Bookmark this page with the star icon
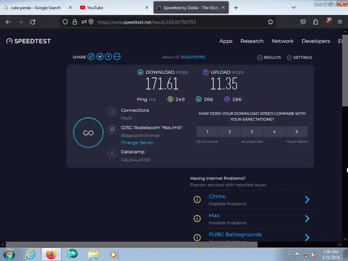The height and width of the screenshot is (261, 348). pos(270,22)
